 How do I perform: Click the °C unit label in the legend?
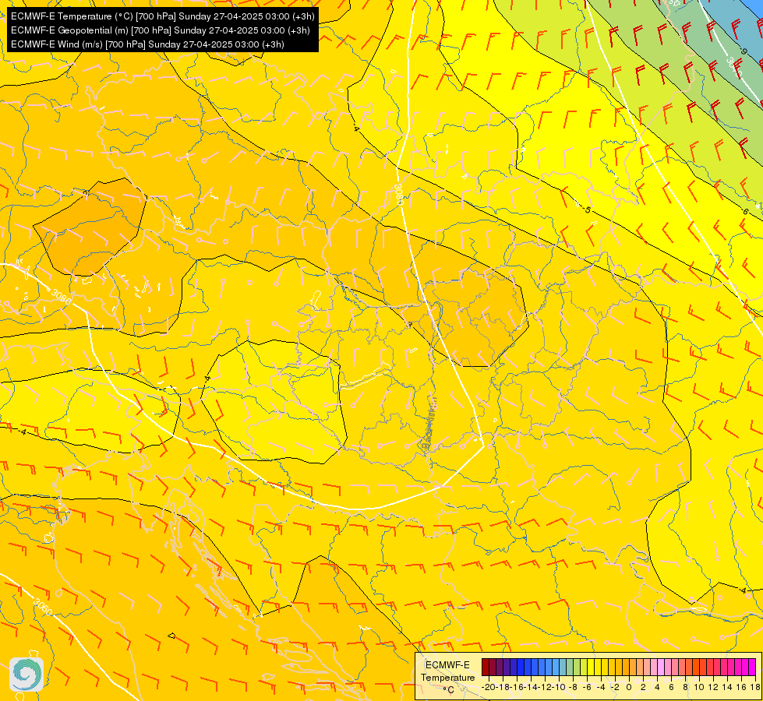(449, 690)
